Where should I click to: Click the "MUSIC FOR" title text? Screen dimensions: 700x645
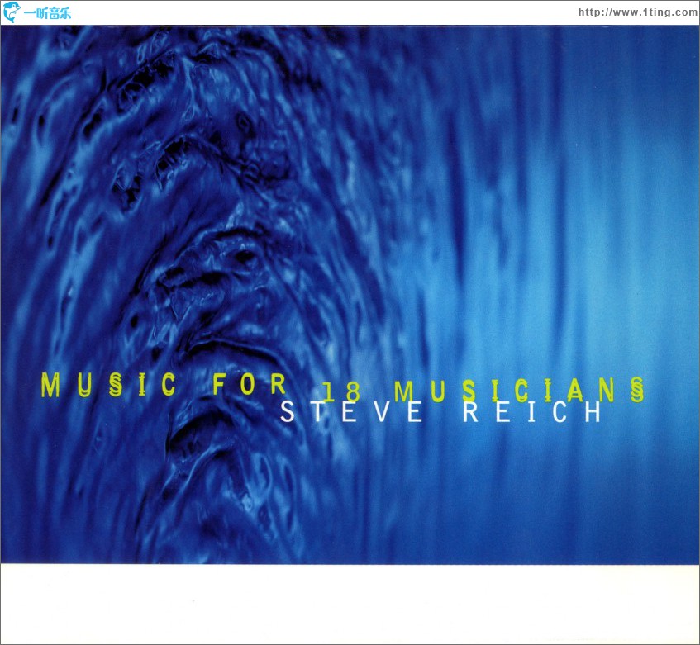click(x=164, y=385)
